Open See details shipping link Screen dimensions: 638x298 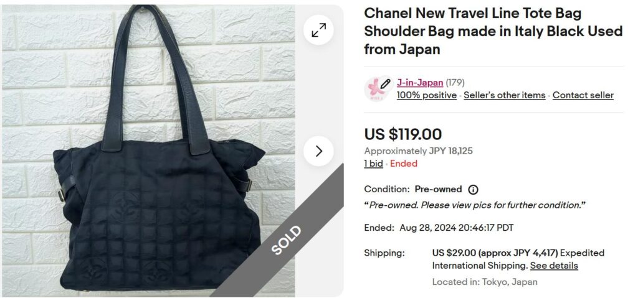click(x=554, y=266)
